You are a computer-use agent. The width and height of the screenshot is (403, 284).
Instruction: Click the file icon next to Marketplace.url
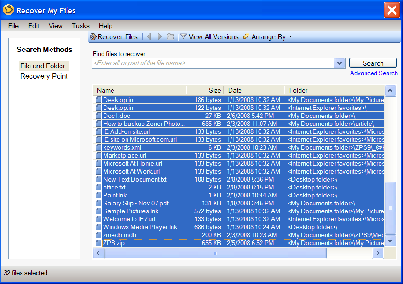pyautogui.click(x=98, y=155)
